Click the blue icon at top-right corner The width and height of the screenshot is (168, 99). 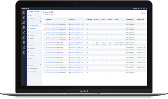146,8
